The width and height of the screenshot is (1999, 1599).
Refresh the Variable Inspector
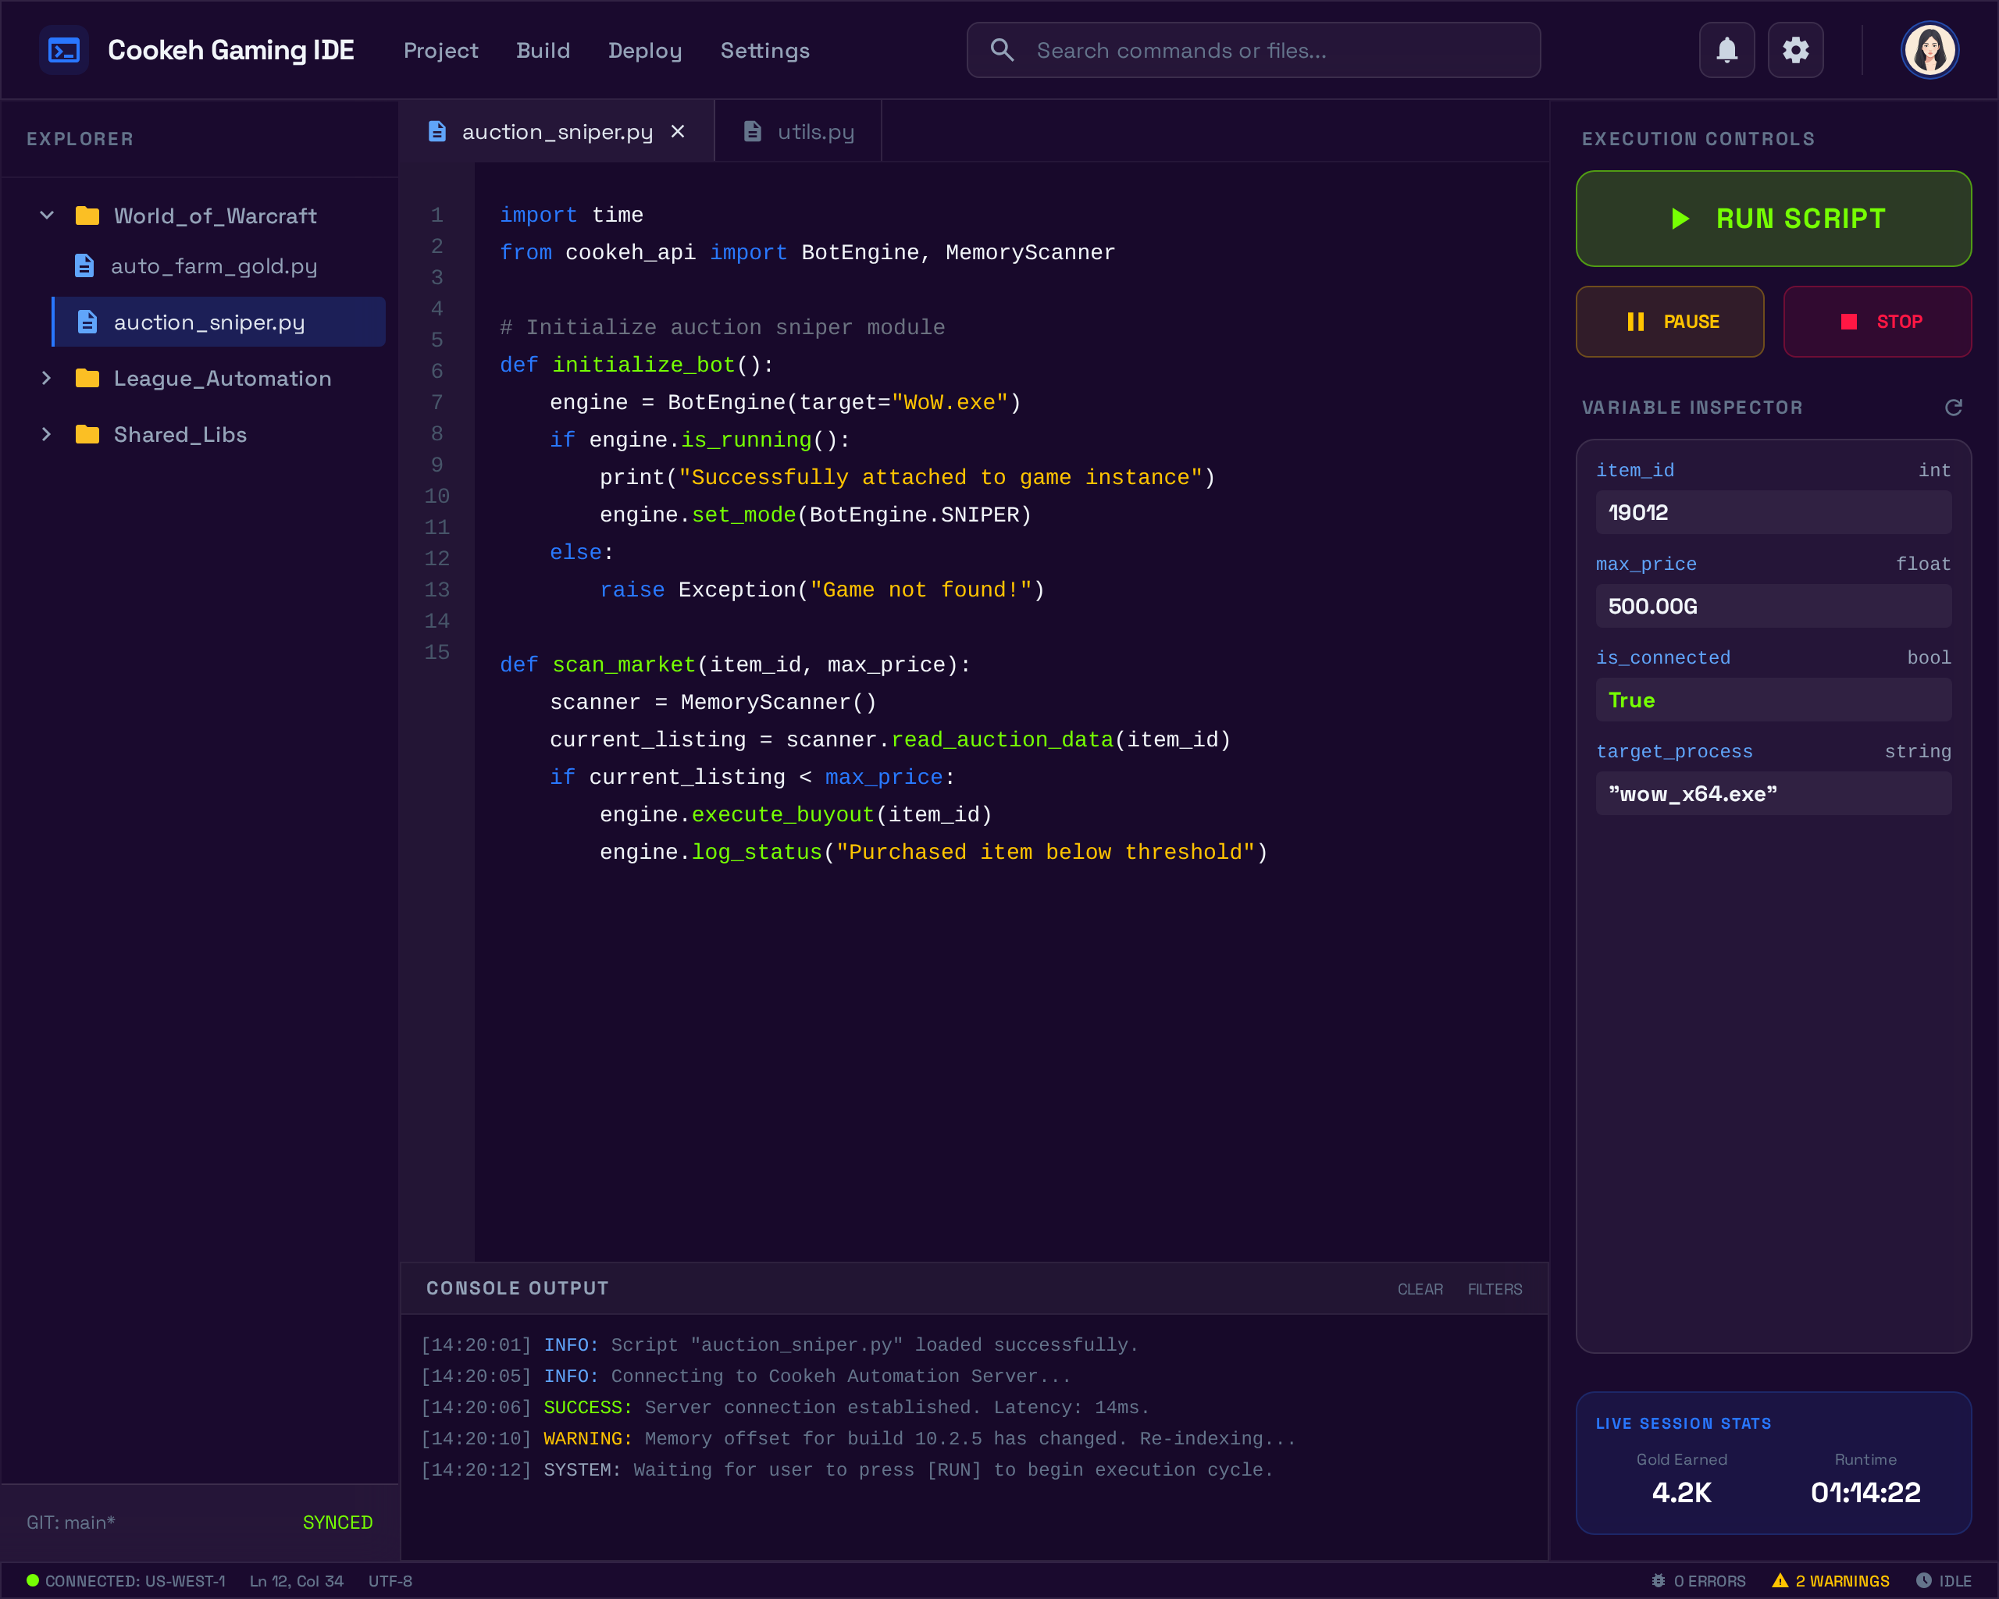coord(1953,408)
